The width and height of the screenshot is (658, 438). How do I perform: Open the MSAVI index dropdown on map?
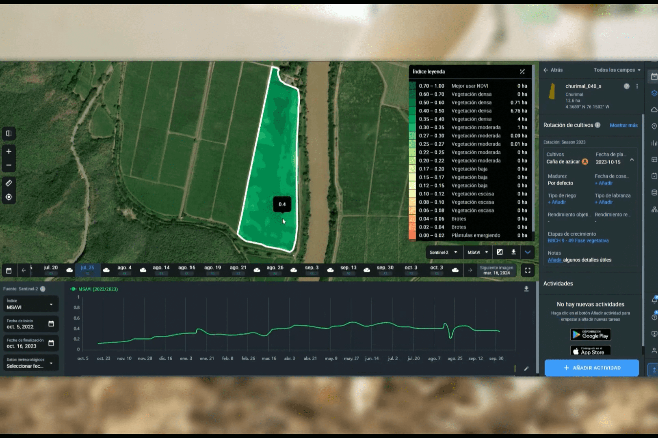[477, 252]
